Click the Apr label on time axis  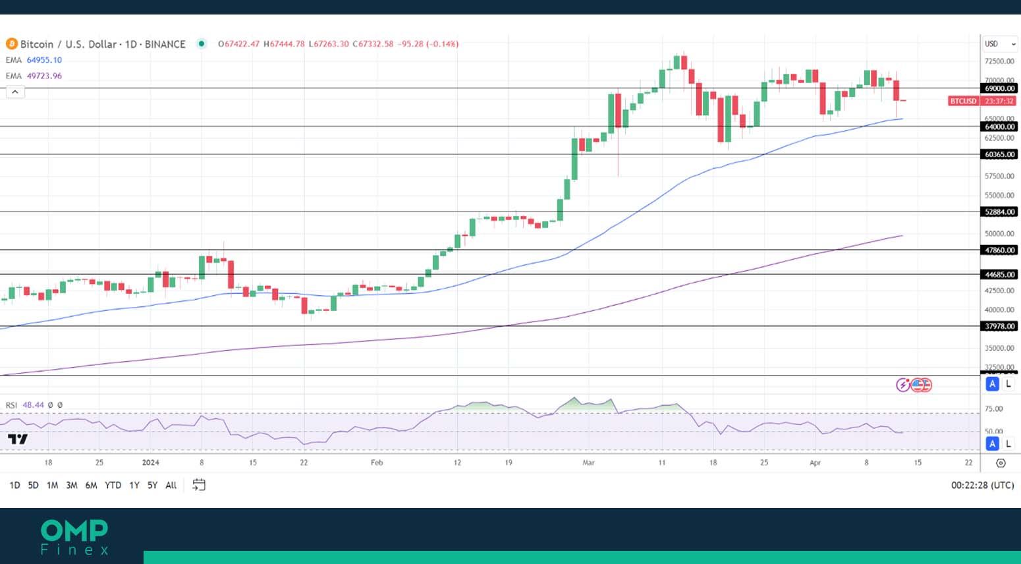815,463
